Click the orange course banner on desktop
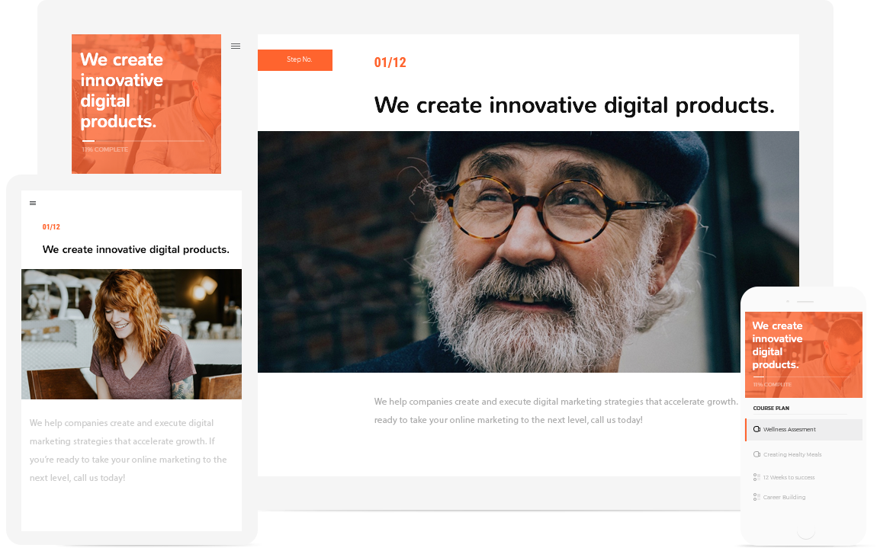Viewport: 877px width, 548px height. 146,104
